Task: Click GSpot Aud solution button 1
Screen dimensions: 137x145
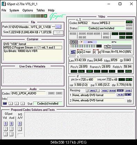Action: tap(11, 123)
